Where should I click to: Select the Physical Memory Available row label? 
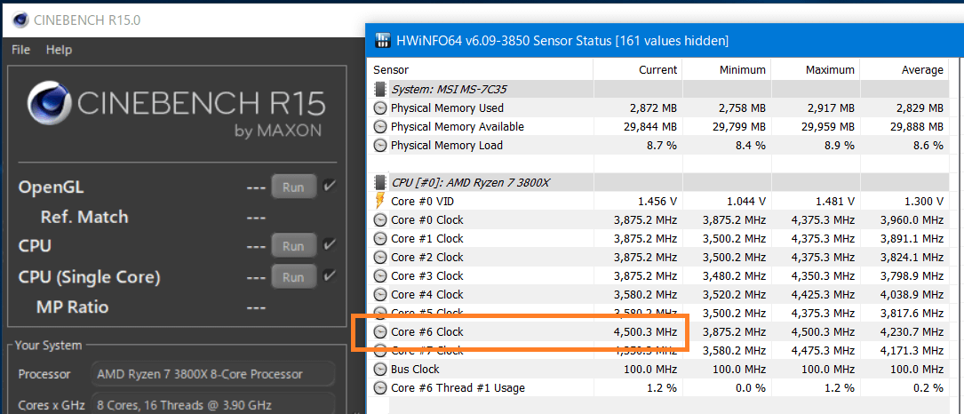click(458, 127)
